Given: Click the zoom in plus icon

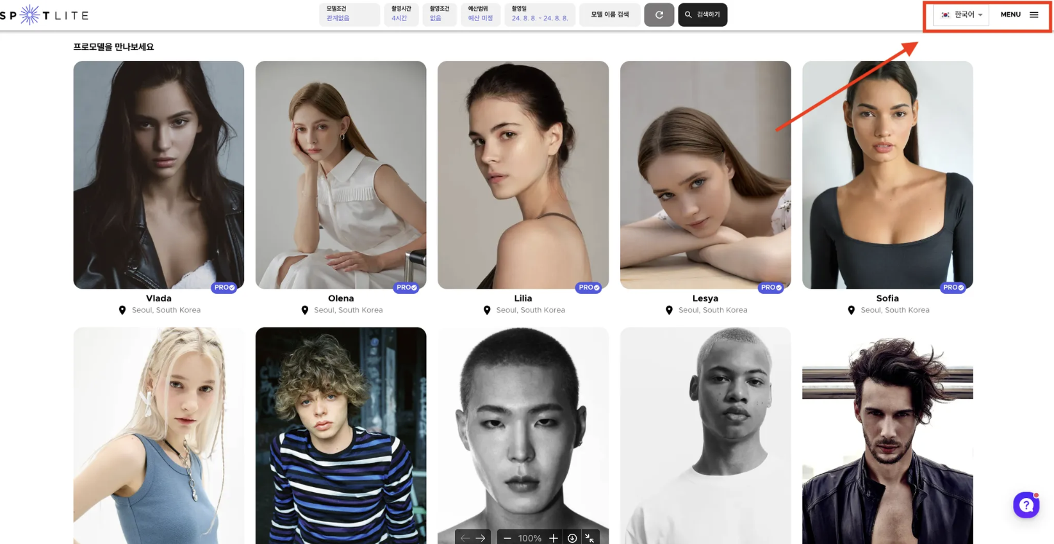Looking at the screenshot, I should point(554,538).
